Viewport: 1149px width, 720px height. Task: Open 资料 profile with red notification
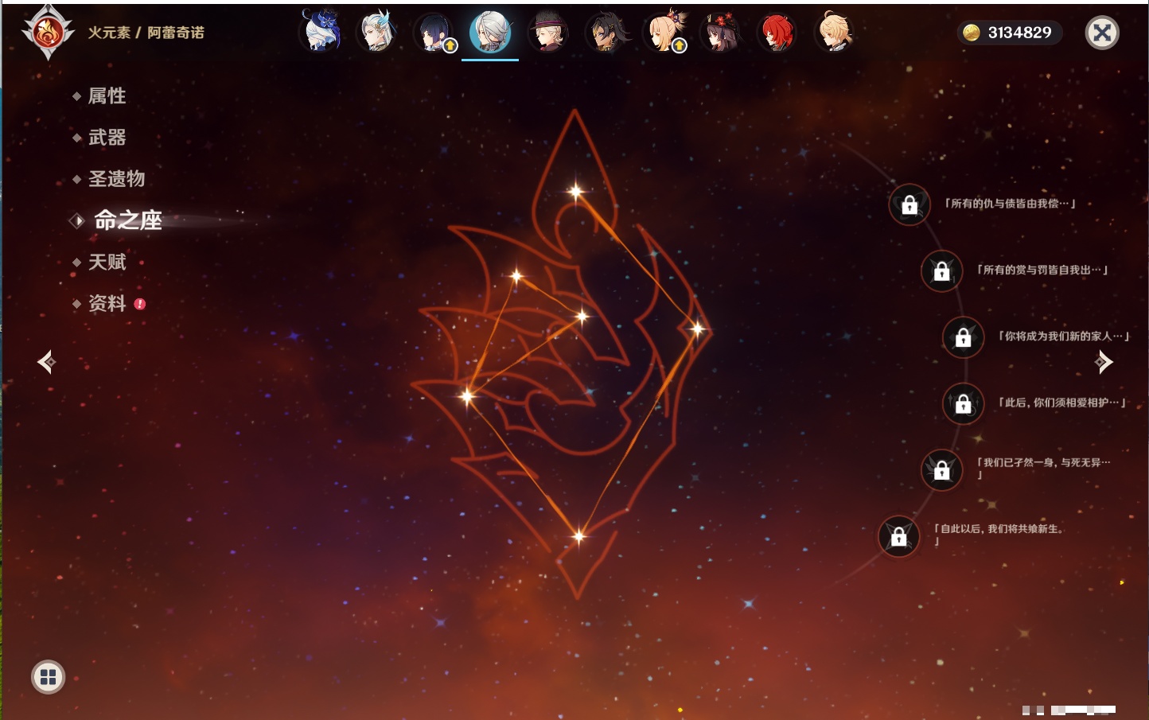coord(107,304)
